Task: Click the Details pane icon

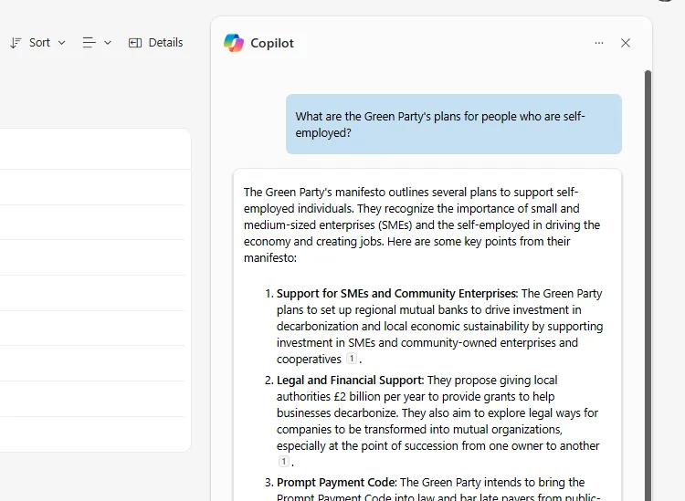Action: pyautogui.click(x=135, y=43)
